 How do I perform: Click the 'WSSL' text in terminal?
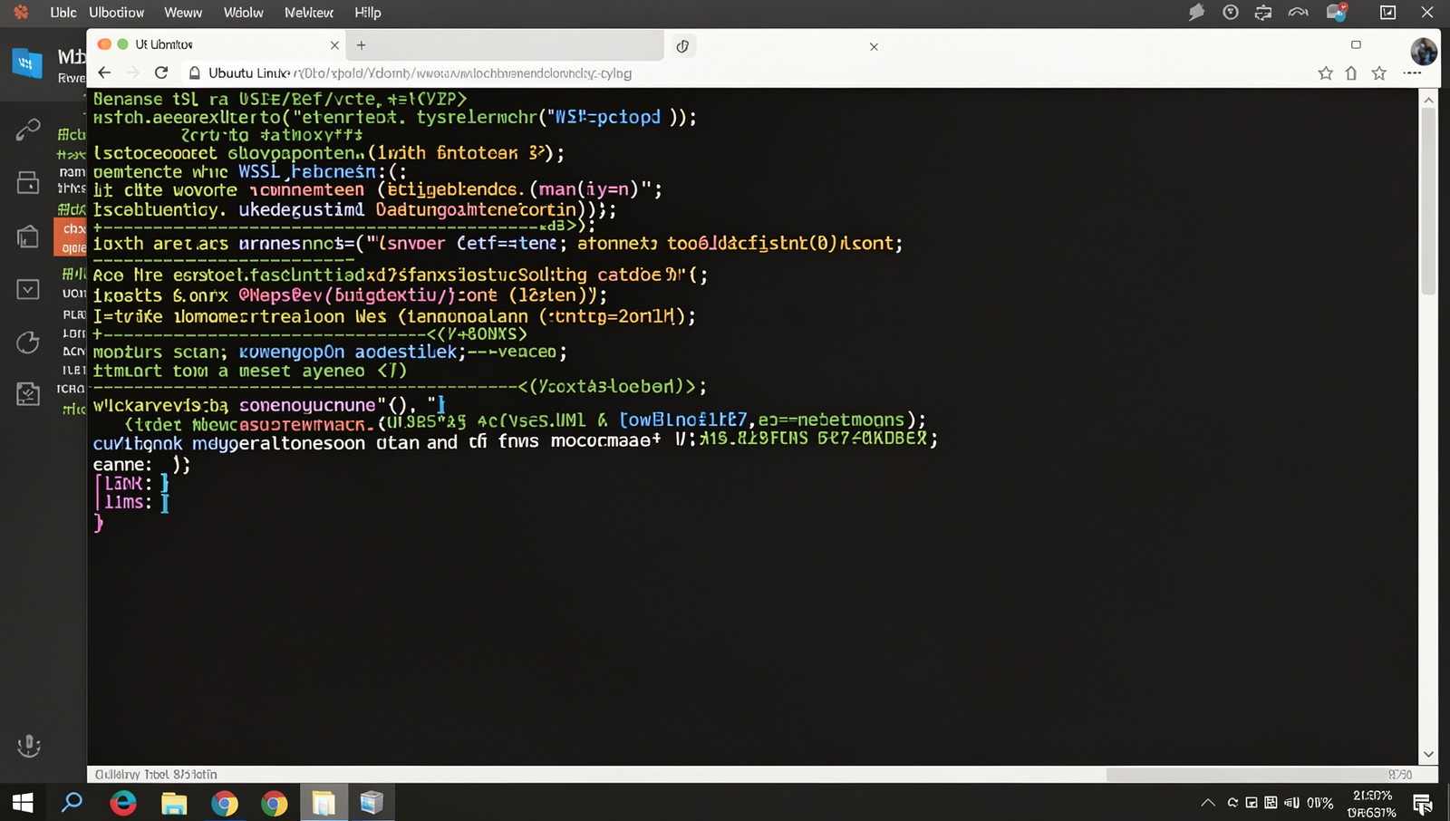(x=259, y=171)
